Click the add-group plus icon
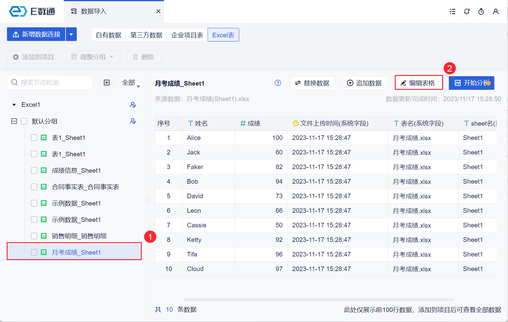508x322 pixels. point(107,83)
